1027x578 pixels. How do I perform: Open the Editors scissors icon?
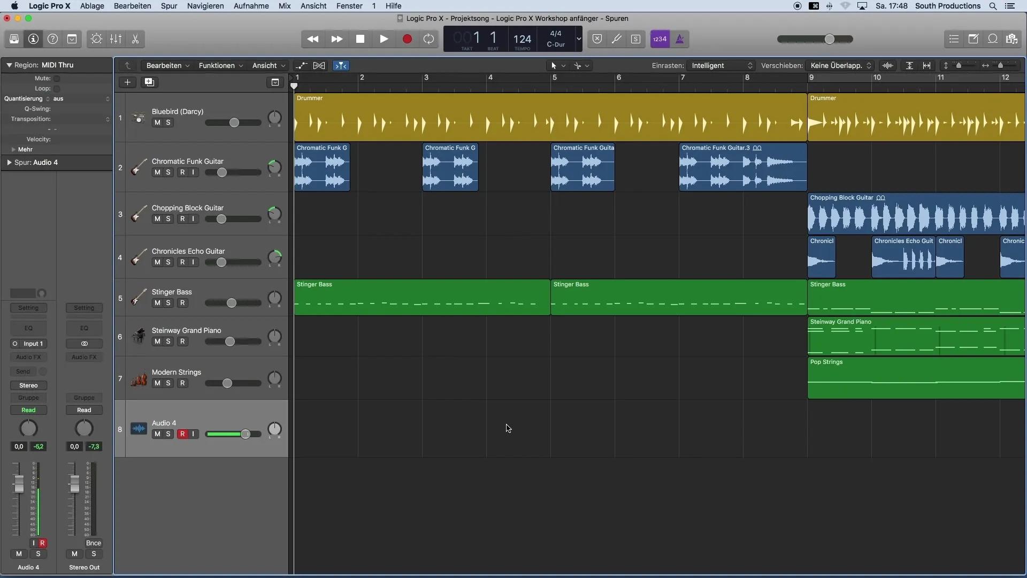[135, 39]
